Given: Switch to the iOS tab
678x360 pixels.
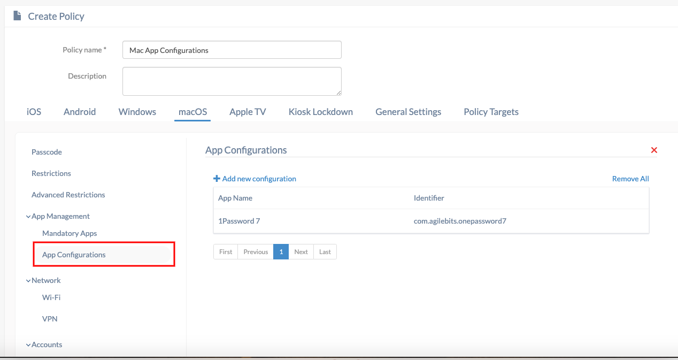Looking at the screenshot, I should pos(34,112).
